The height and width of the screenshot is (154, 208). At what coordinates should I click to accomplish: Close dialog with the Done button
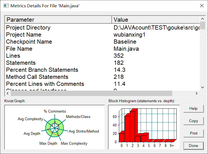click(193, 146)
